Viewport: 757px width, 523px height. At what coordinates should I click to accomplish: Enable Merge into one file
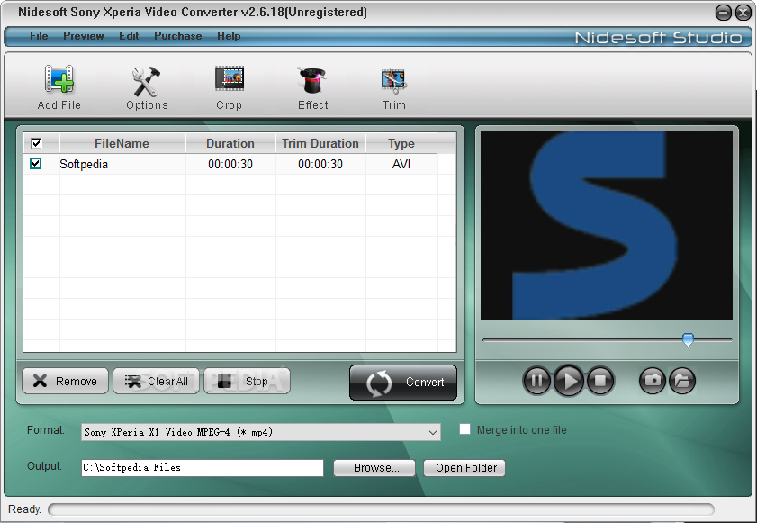pos(464,429)
